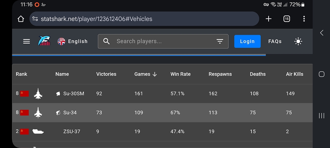The image size is (330, 148).
Task: Open the hamburger navigation menu
Action: 26,41
